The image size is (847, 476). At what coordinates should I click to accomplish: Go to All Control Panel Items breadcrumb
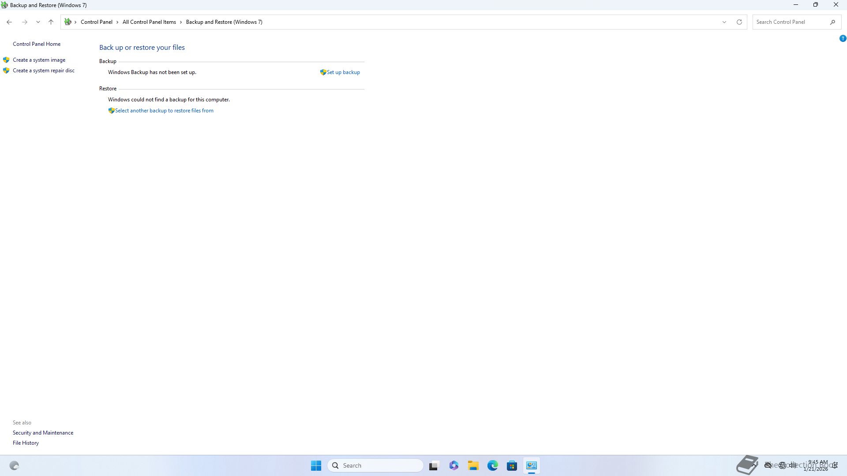coord(149,22)
